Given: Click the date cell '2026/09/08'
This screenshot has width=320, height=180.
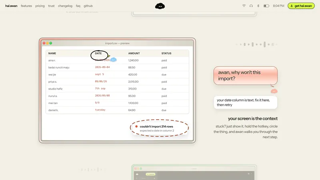Looking at the screenshot, I should [x=102, y=96].
